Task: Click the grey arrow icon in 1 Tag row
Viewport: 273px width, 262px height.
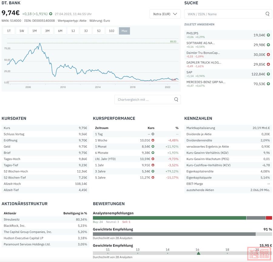Action: coord(153,134)
